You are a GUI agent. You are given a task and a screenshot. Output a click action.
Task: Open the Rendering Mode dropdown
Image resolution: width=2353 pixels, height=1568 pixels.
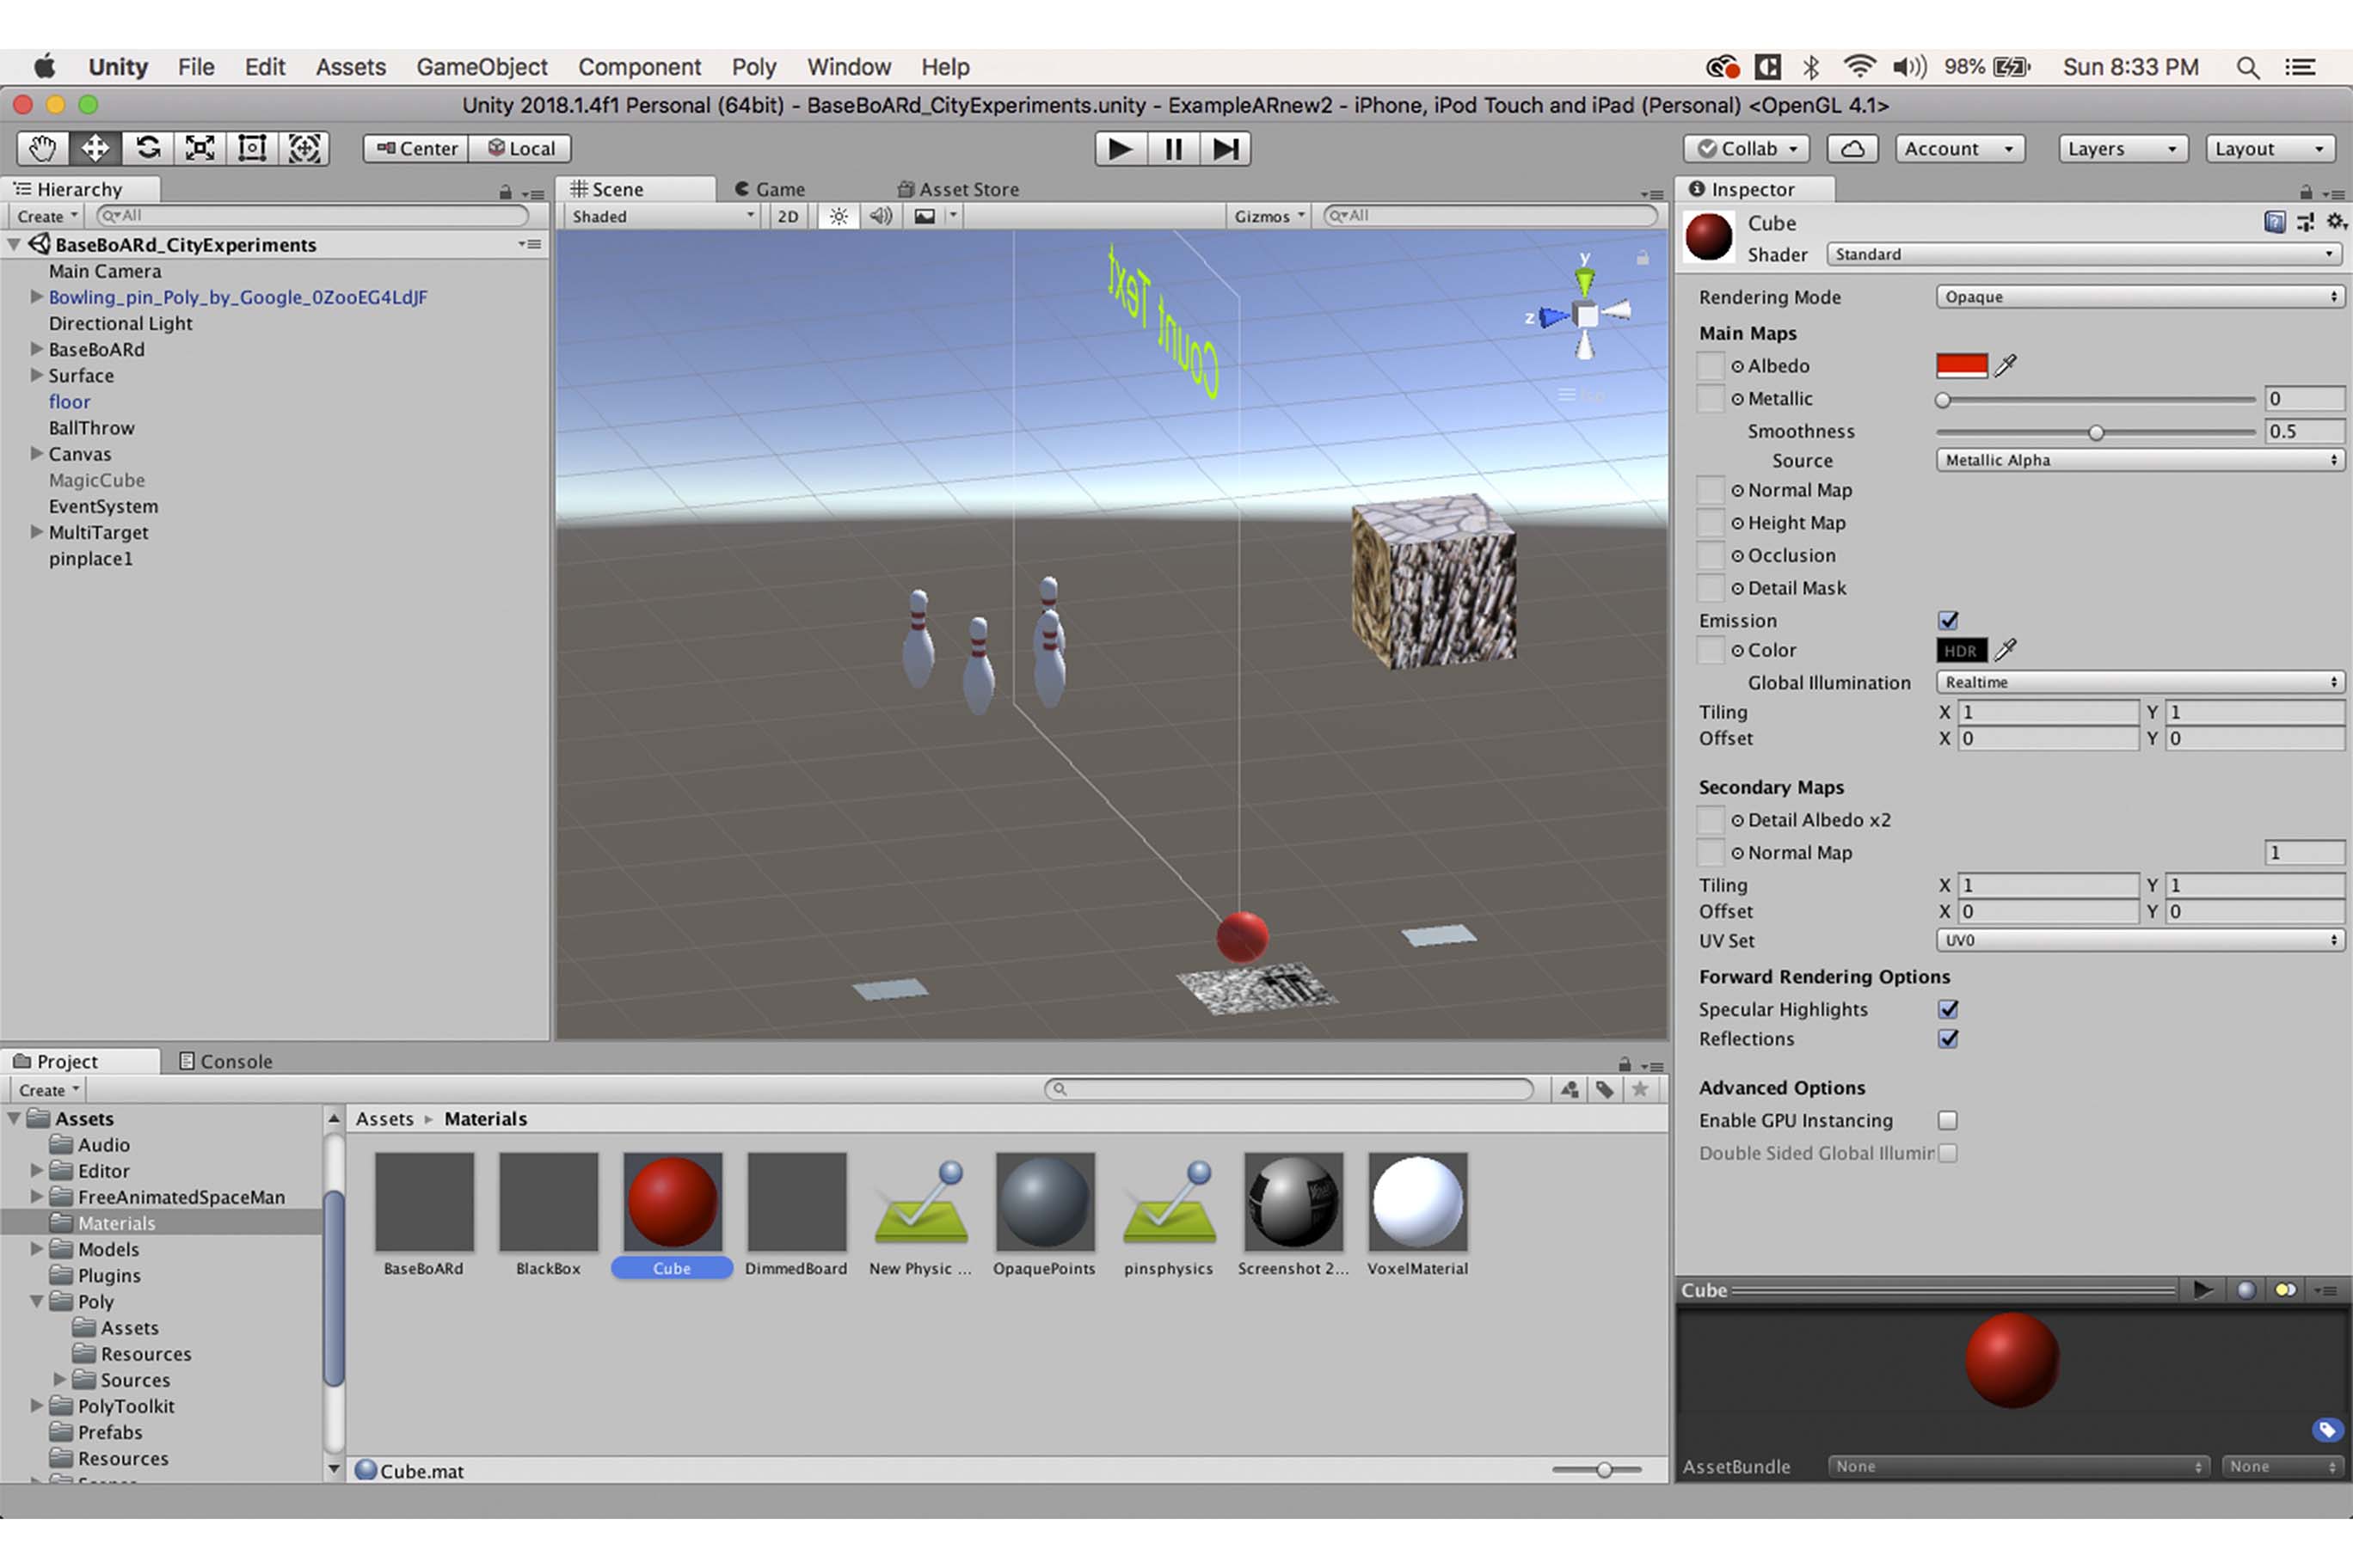point(2138,297)
